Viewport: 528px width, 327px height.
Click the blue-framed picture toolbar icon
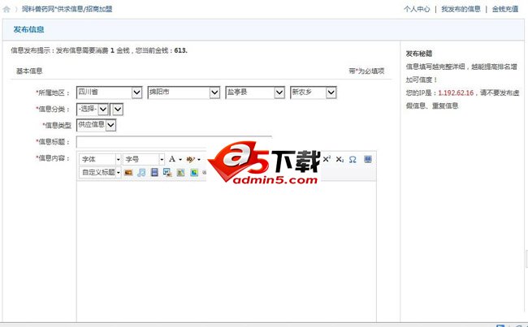coord(194,173)
